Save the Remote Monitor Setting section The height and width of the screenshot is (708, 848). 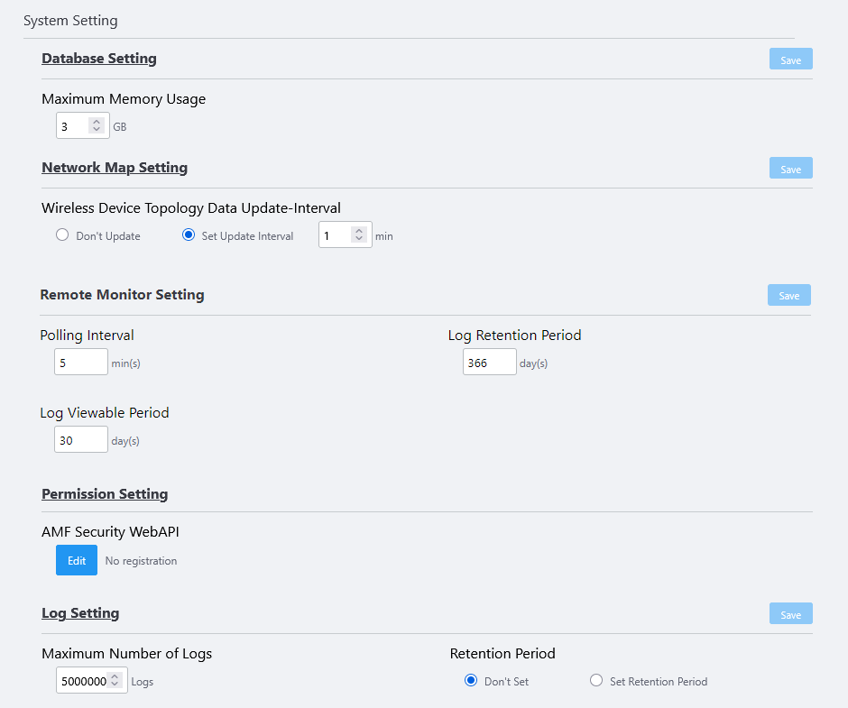[788, 295]
